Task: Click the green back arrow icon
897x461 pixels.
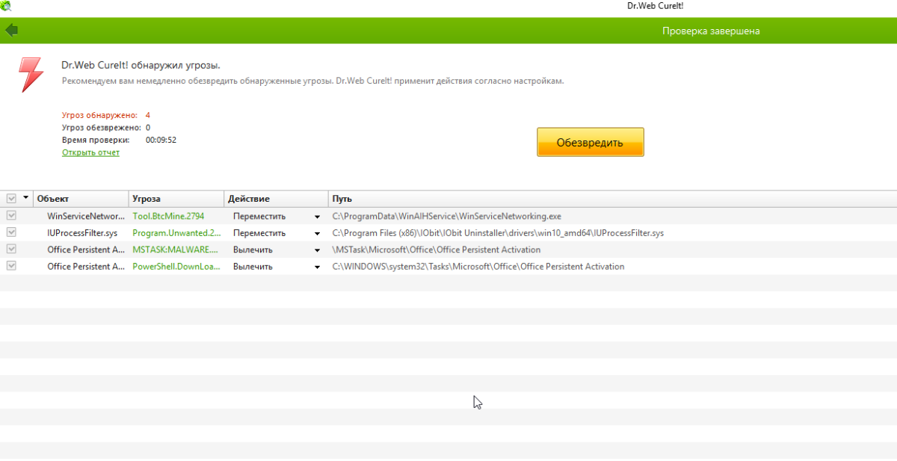Action: pos(11,30)
